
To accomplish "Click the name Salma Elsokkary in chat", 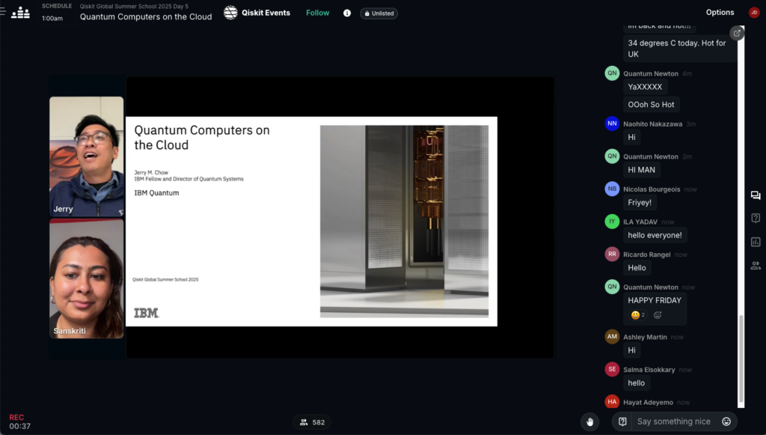I will click(x=649, y=370).
